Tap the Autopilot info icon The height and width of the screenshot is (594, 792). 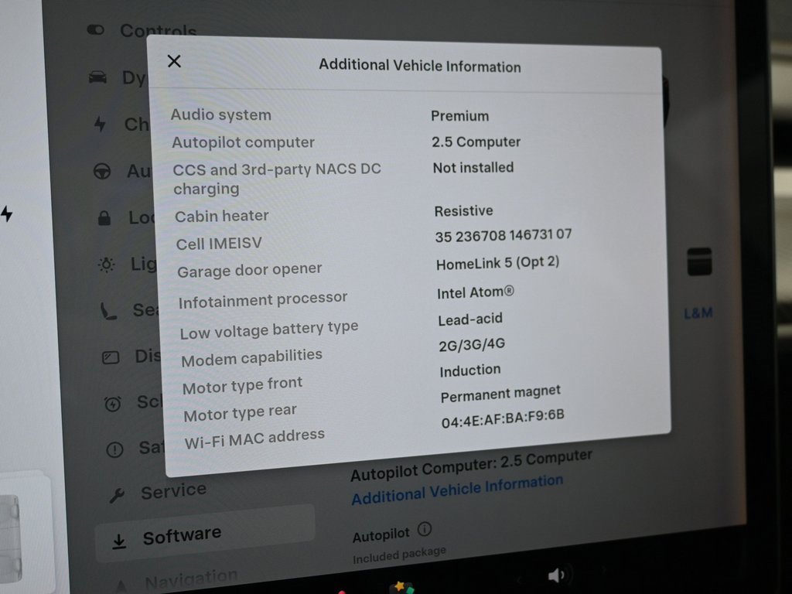(422, 531)
